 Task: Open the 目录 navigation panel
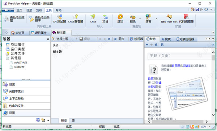coord(26,84)
